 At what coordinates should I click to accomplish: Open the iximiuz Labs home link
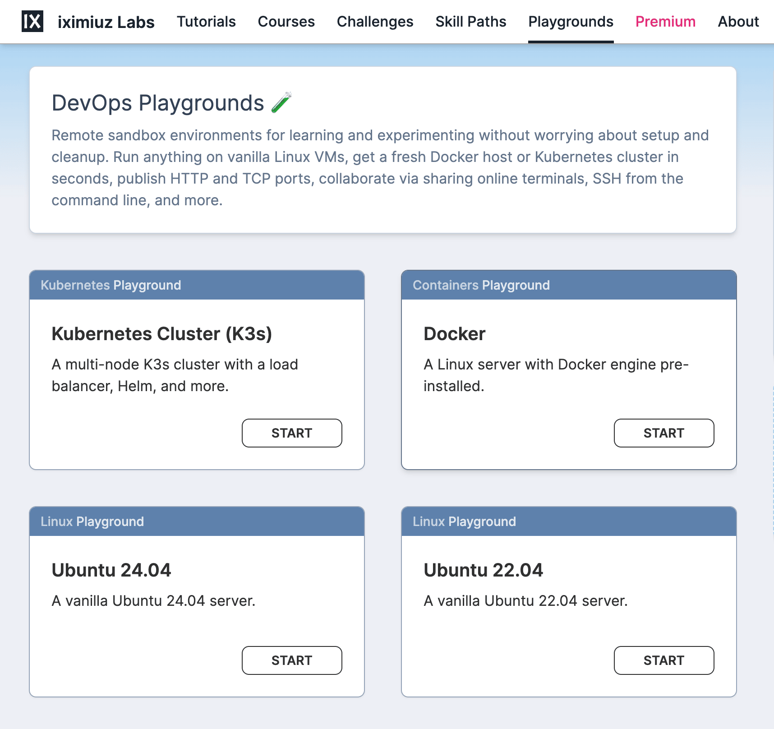click(x=106, y=22)
